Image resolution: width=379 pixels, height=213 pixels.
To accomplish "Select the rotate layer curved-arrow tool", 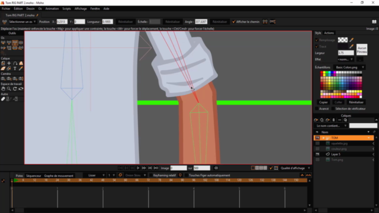I will click(x=15, y=63).
